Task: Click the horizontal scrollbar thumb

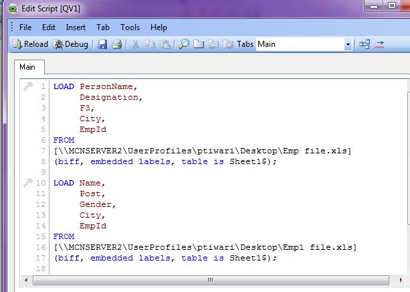Action: 211,280
